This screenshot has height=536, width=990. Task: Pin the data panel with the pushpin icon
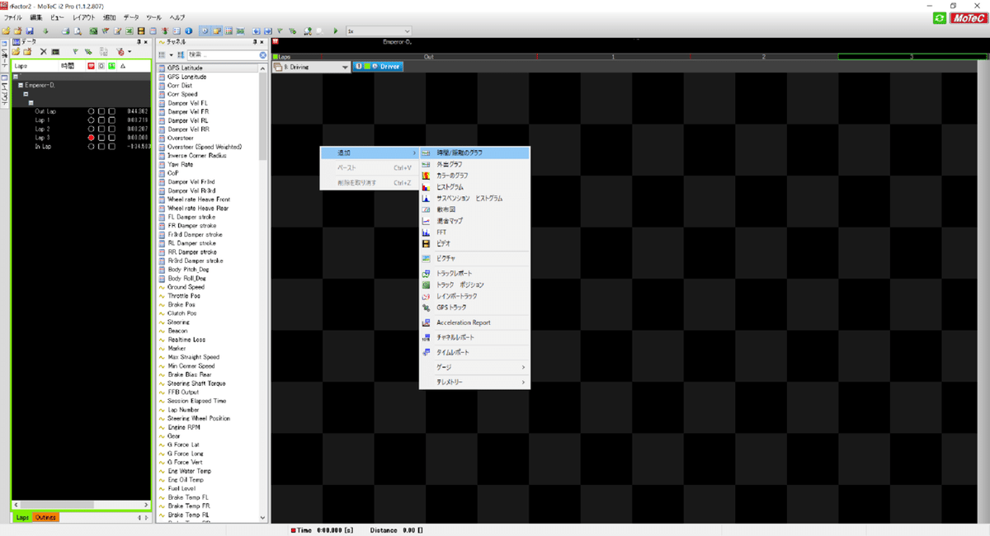click(x=139, y=42)
